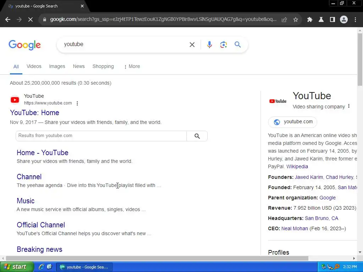Image resolution: width=363 pixels, height=272 pixels.
Task: Click the horizontal scrollbar thumb
Action: 157,258
